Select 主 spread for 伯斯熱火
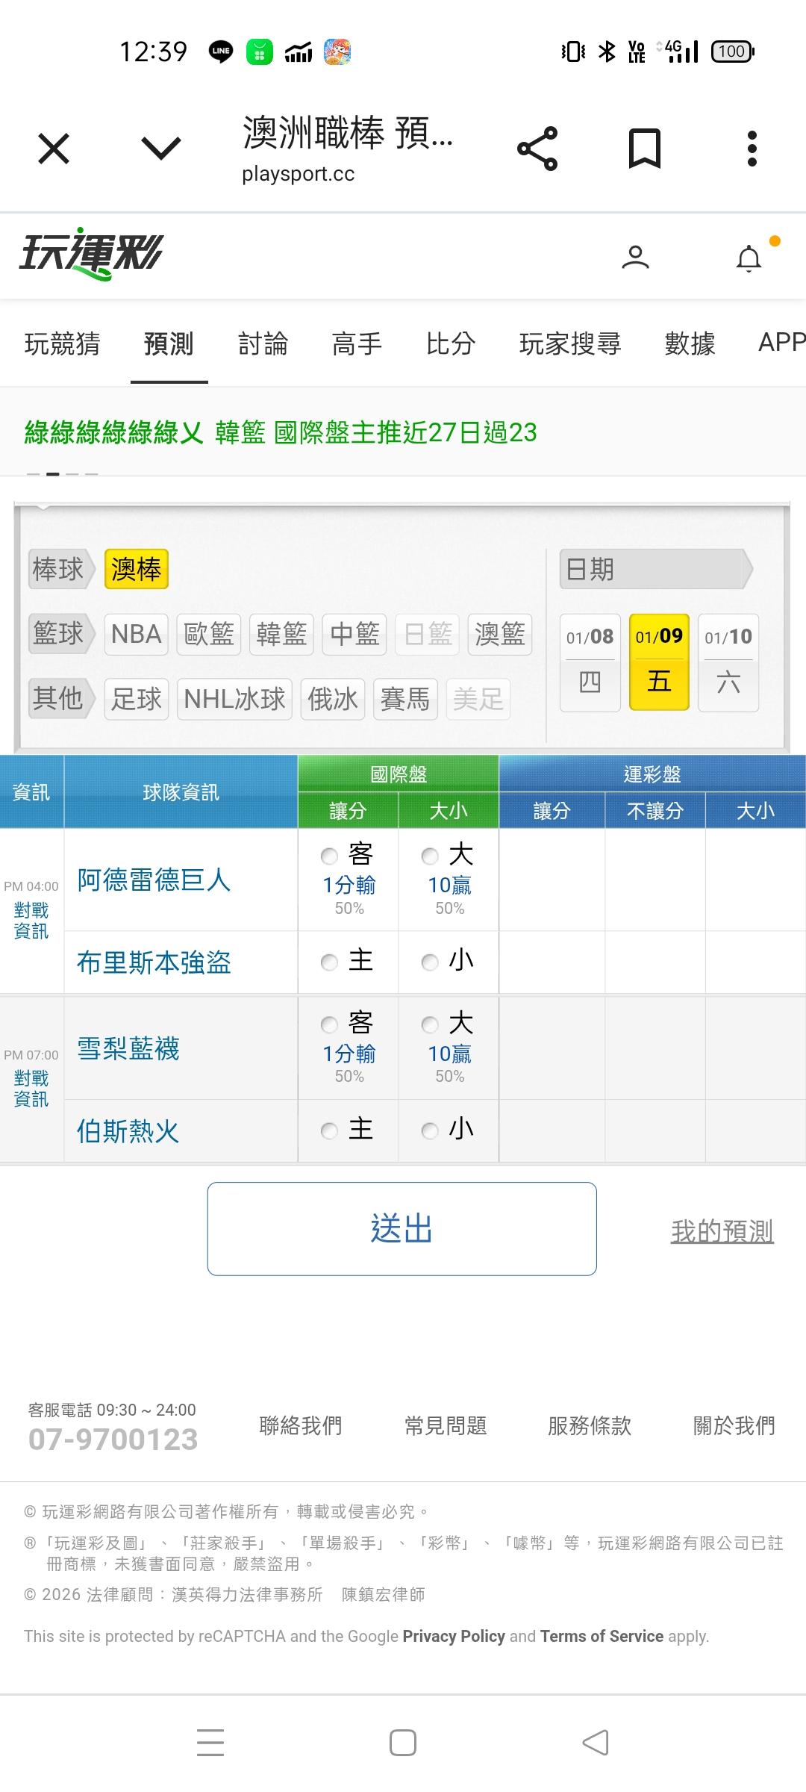This screenshot has height=1792, width=806. tap(329, 1130)
